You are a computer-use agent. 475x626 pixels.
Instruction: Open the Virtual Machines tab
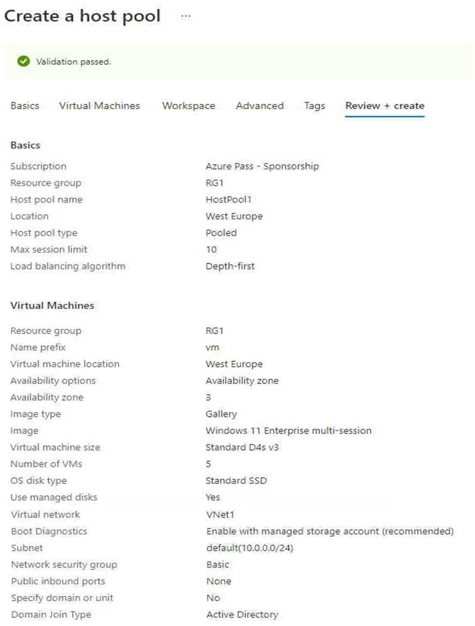pyautogui.click(x=99, y=105)
